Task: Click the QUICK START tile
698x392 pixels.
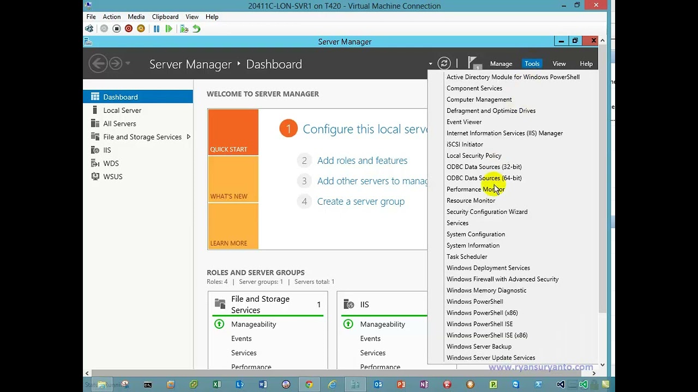Action: pos(233,132)
